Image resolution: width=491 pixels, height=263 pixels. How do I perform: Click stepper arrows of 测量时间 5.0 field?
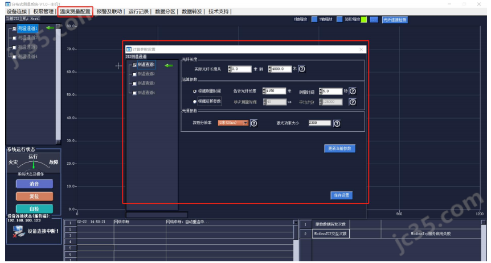point(320,91)
